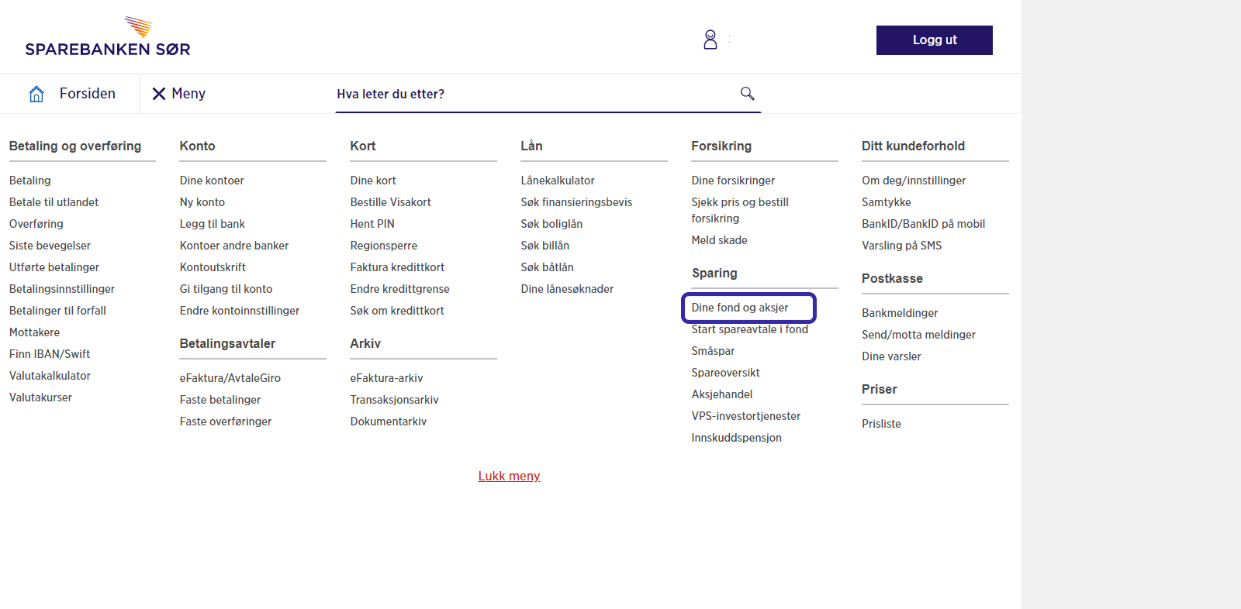Open Hent PIN
This screenshot has height=609, width=1241.
(x=372, y=224)
